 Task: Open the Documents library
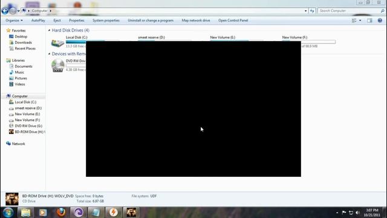23,66
